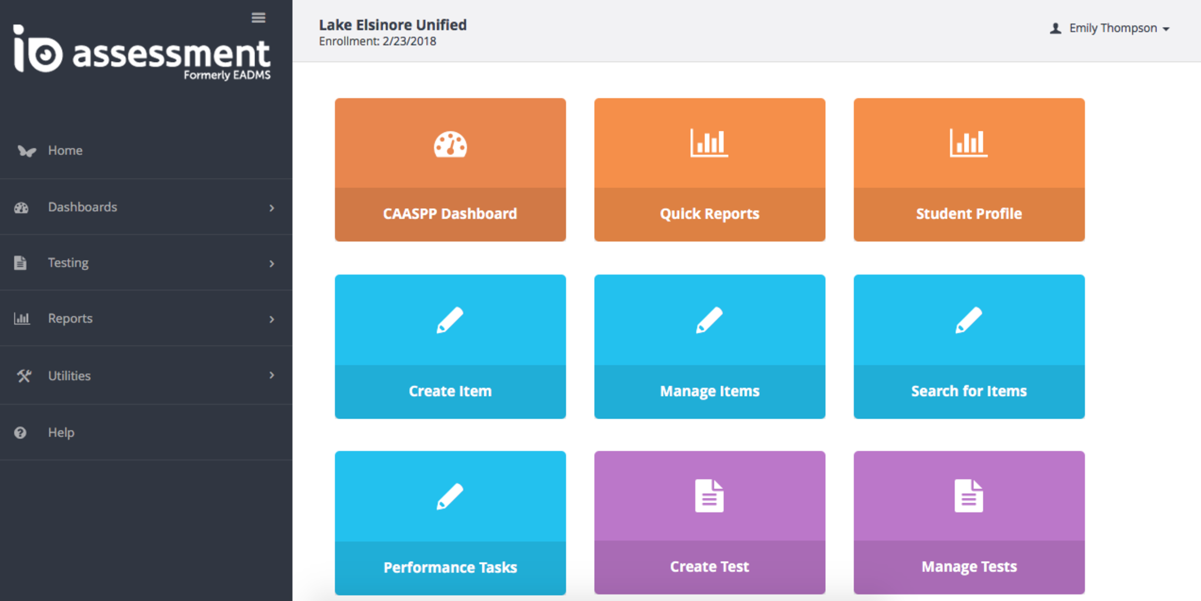Open the Performance Tasks tile label
Screen dimensions: 1201x601
click(450, 568)
